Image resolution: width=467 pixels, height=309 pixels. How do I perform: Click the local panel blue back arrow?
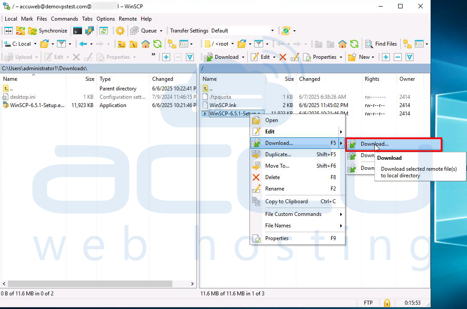83,44
